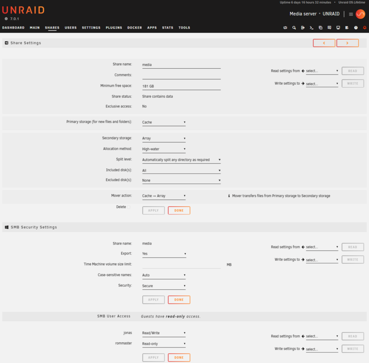Open the feedback speech-bubble icon

point(329,28)
